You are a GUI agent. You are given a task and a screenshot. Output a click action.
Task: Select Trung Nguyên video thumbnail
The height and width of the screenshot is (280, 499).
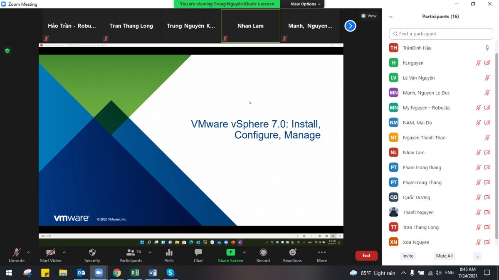191,26
